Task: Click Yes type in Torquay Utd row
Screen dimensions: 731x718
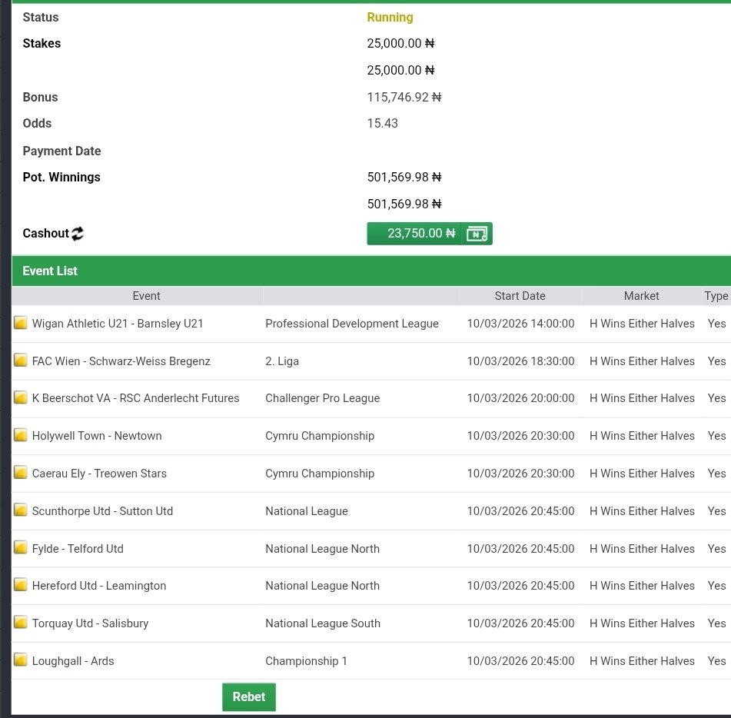Action: point(716,623)
